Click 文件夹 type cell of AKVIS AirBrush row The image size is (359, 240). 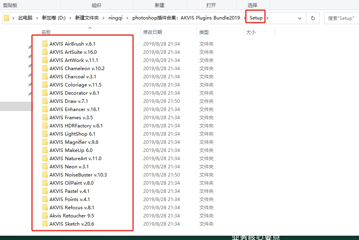point(206,44)
